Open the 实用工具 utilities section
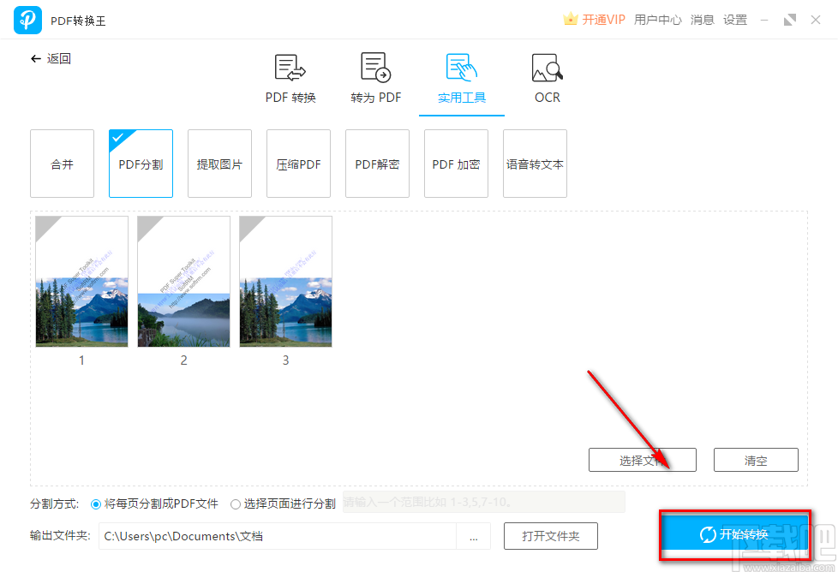 (461, 77)
